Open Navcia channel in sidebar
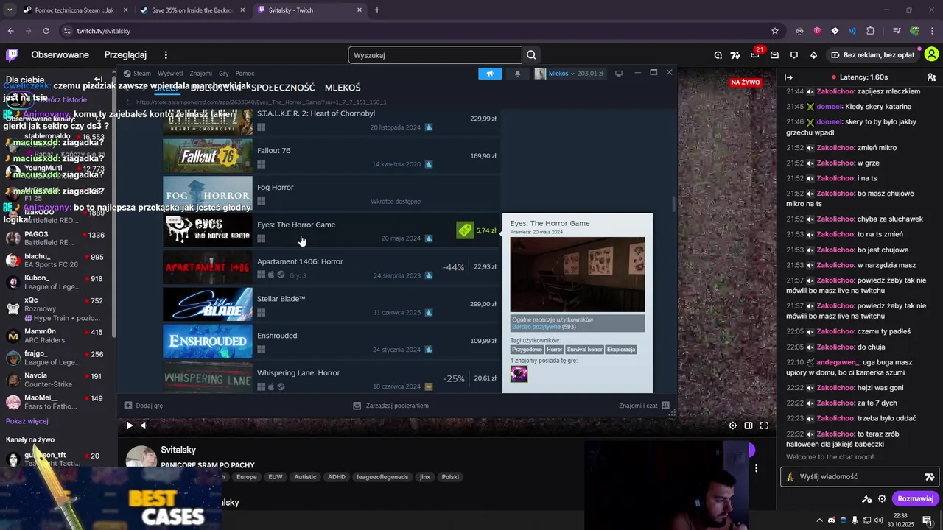943x530 pixels. pyautogui.click(x=57, y=380)
